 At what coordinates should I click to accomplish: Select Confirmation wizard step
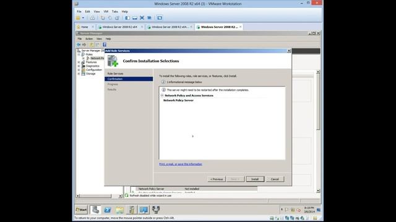[x=129, y=79]
